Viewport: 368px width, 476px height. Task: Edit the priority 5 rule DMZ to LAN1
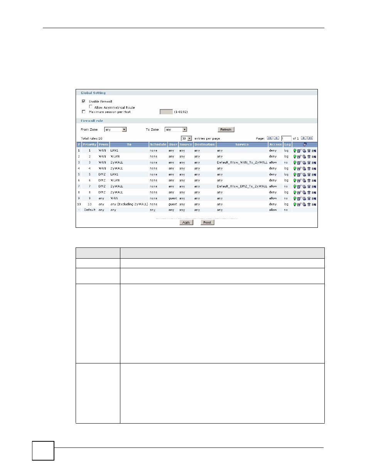pyautogui.click(x=299, y=175)
